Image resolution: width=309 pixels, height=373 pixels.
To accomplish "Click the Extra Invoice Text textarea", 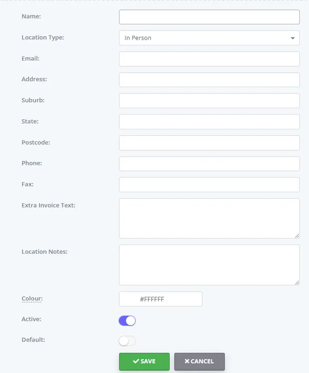I will [209, 218].
